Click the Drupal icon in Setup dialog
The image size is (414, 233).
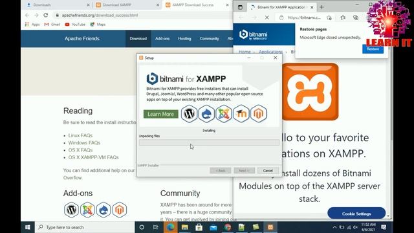tap(206, 114)
